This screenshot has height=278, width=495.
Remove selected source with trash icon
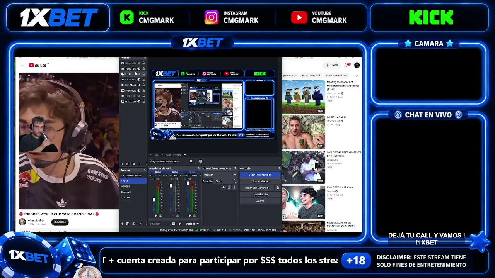click(x=127, y=164)
